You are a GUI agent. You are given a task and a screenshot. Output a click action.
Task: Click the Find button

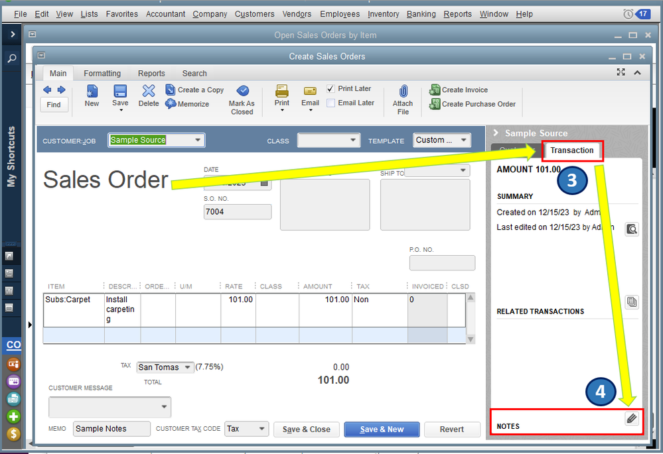tap(54, 105)
